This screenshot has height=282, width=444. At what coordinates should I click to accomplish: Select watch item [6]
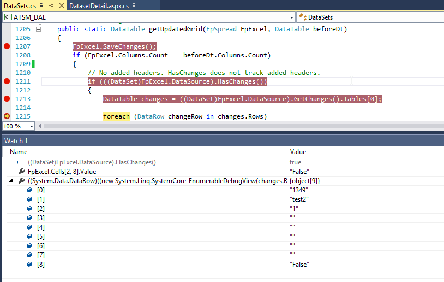41,246
